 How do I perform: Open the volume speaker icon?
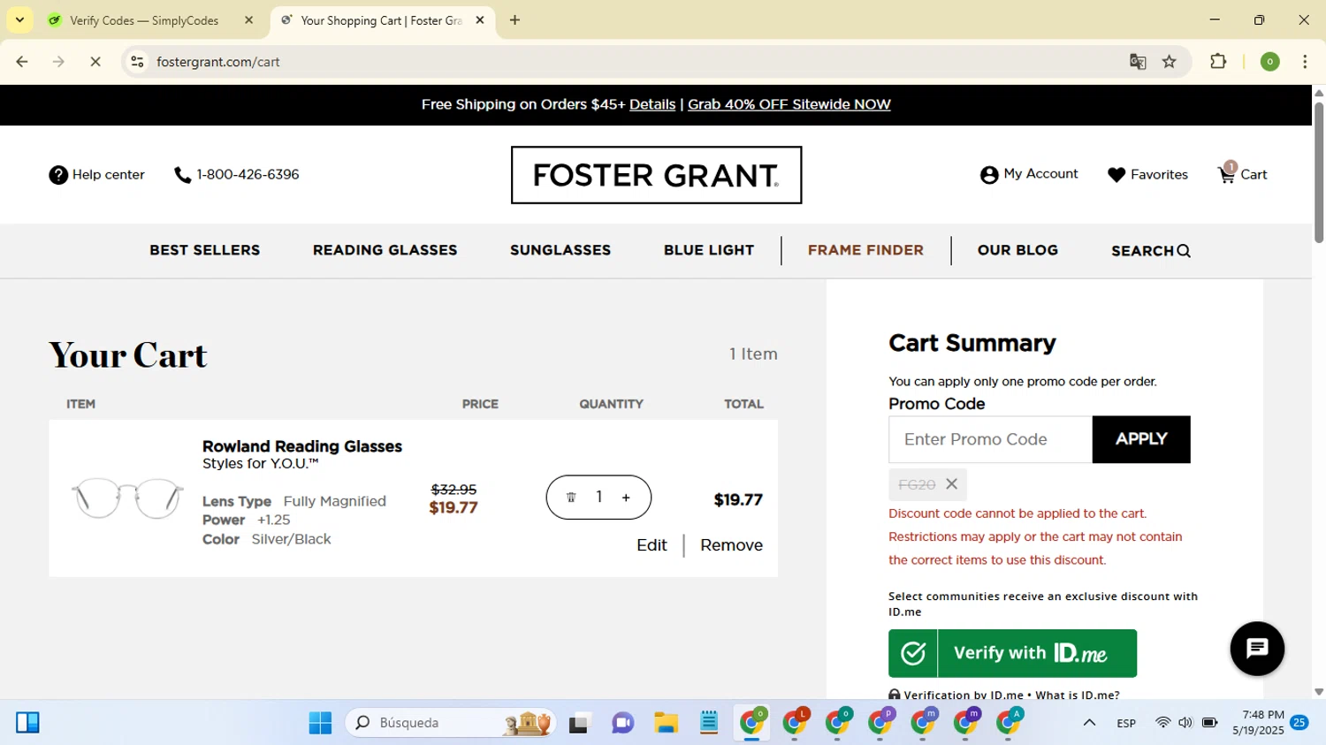tap(1185, 723)
